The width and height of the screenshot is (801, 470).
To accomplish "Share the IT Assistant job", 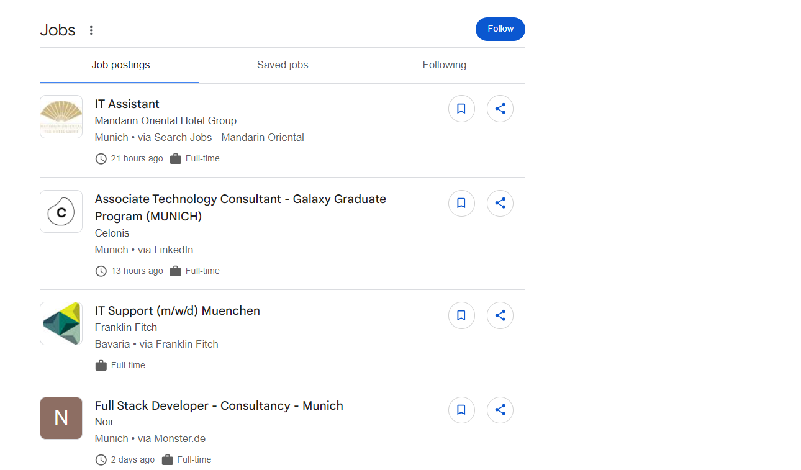I will click(500, 109).
